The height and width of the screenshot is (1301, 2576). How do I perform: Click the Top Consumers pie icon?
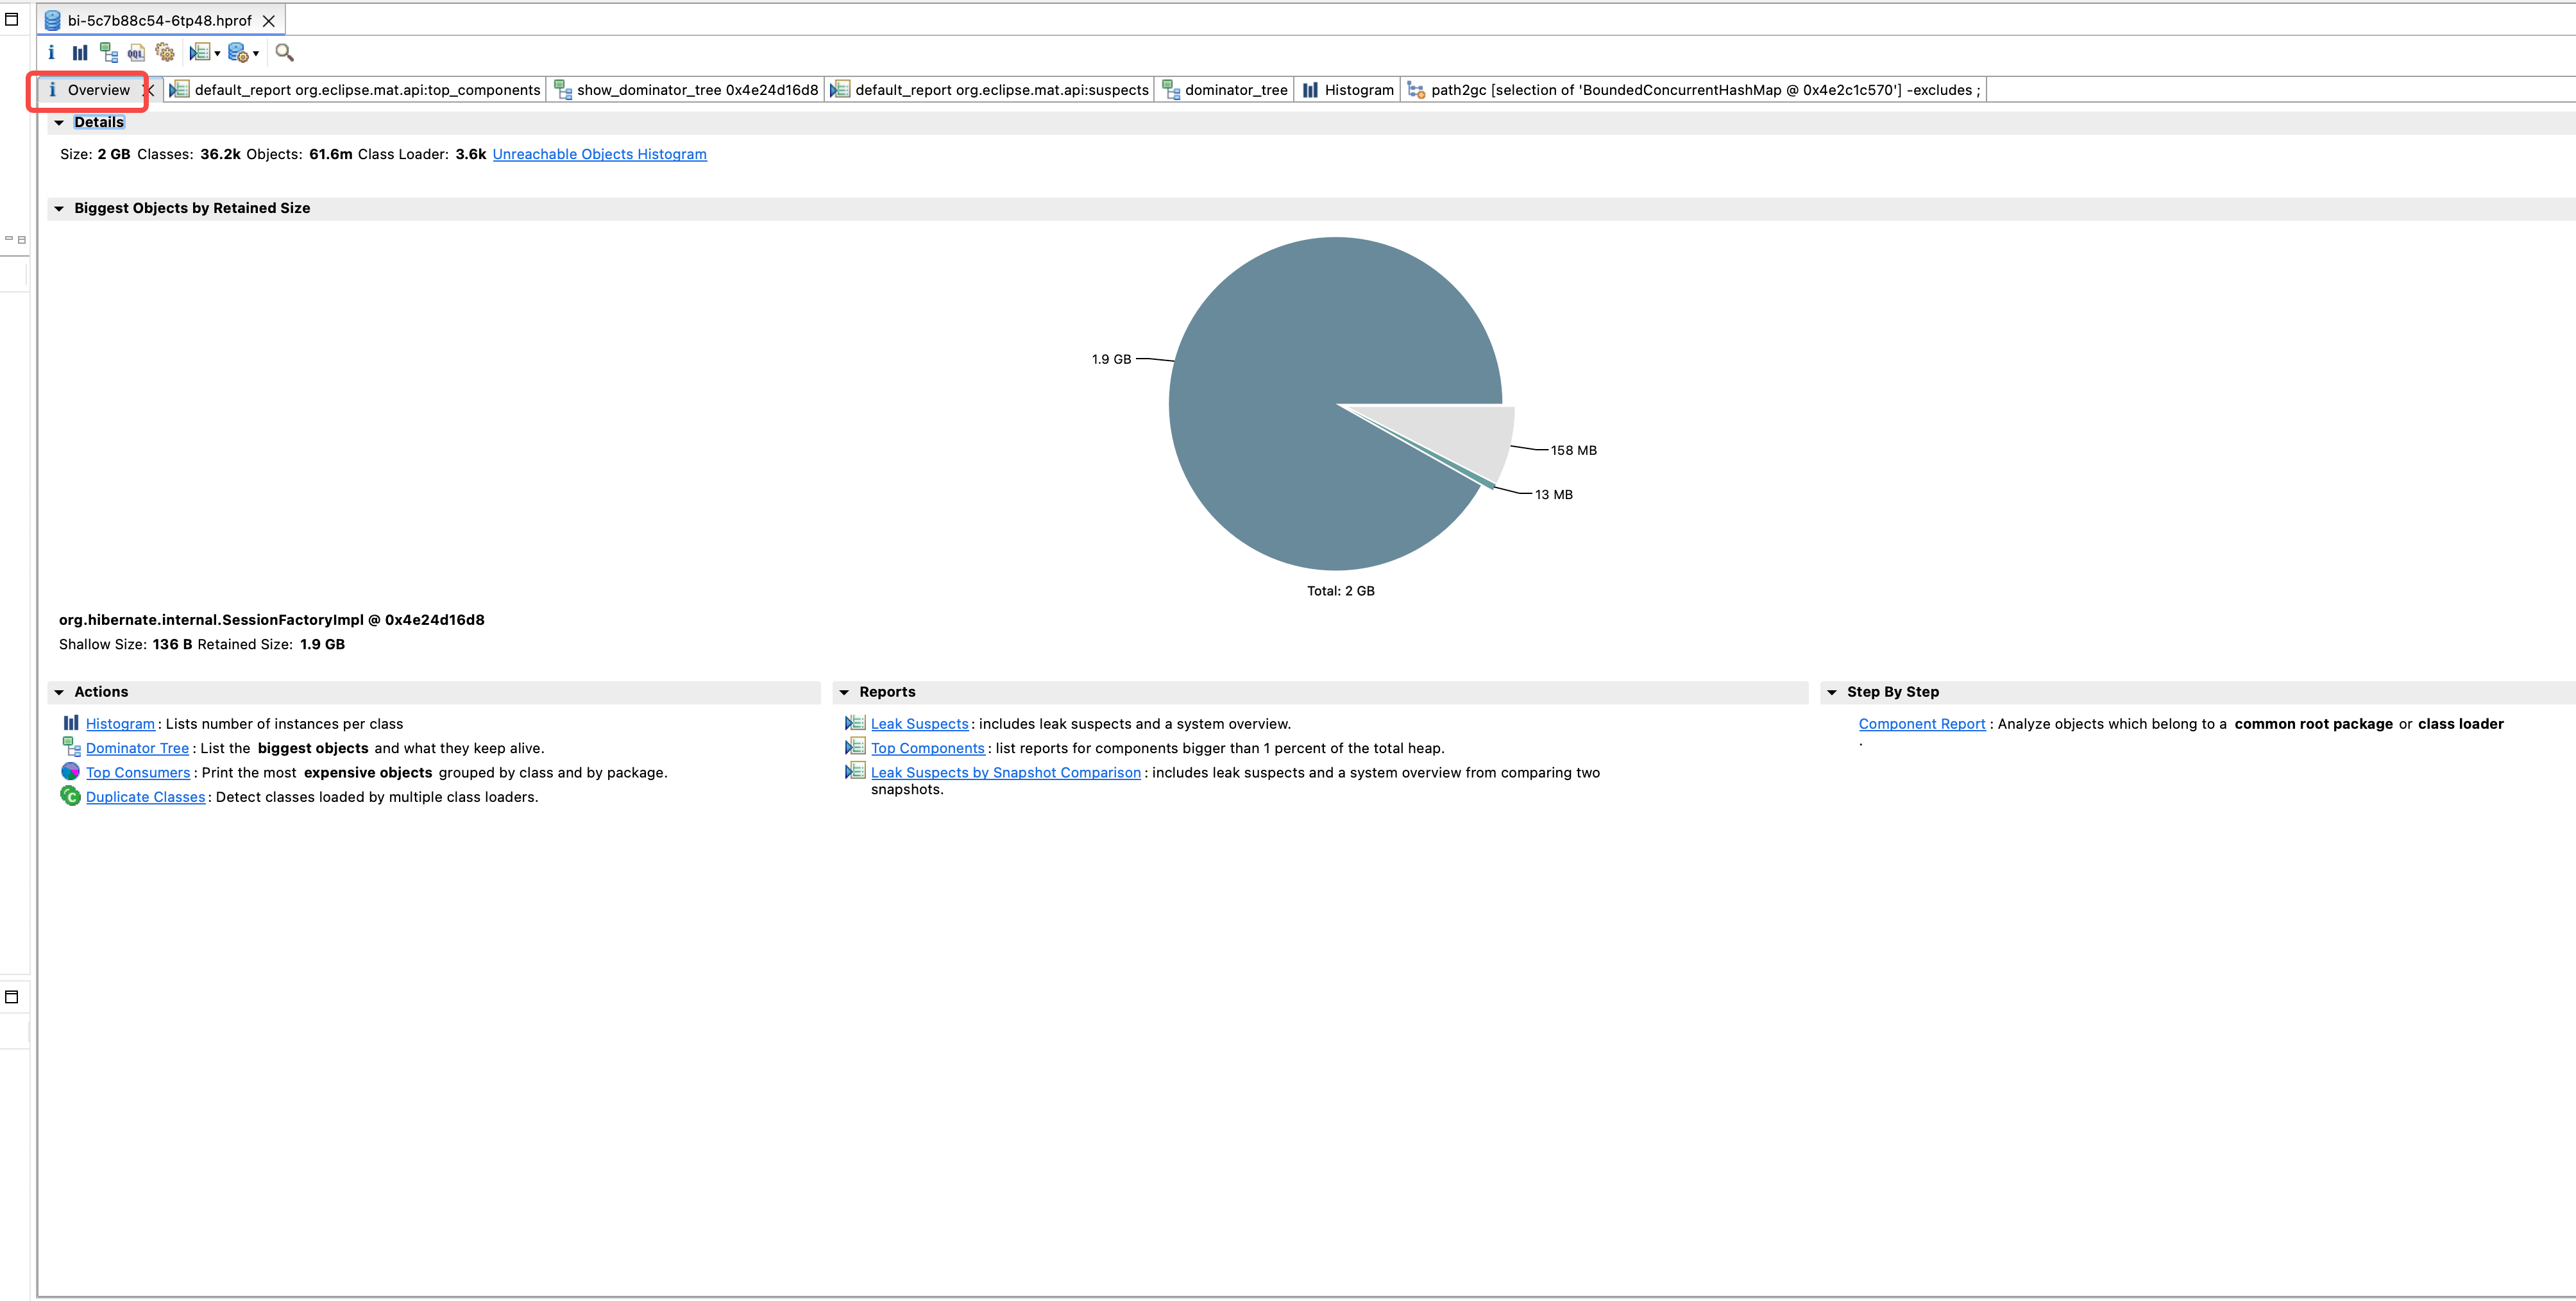tap(70, 771)
